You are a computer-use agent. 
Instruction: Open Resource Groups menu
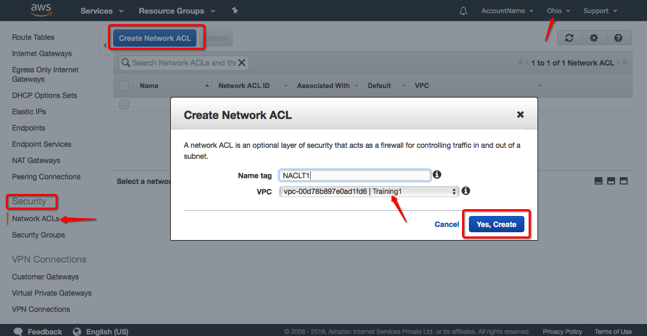click(x=177, y=11)
